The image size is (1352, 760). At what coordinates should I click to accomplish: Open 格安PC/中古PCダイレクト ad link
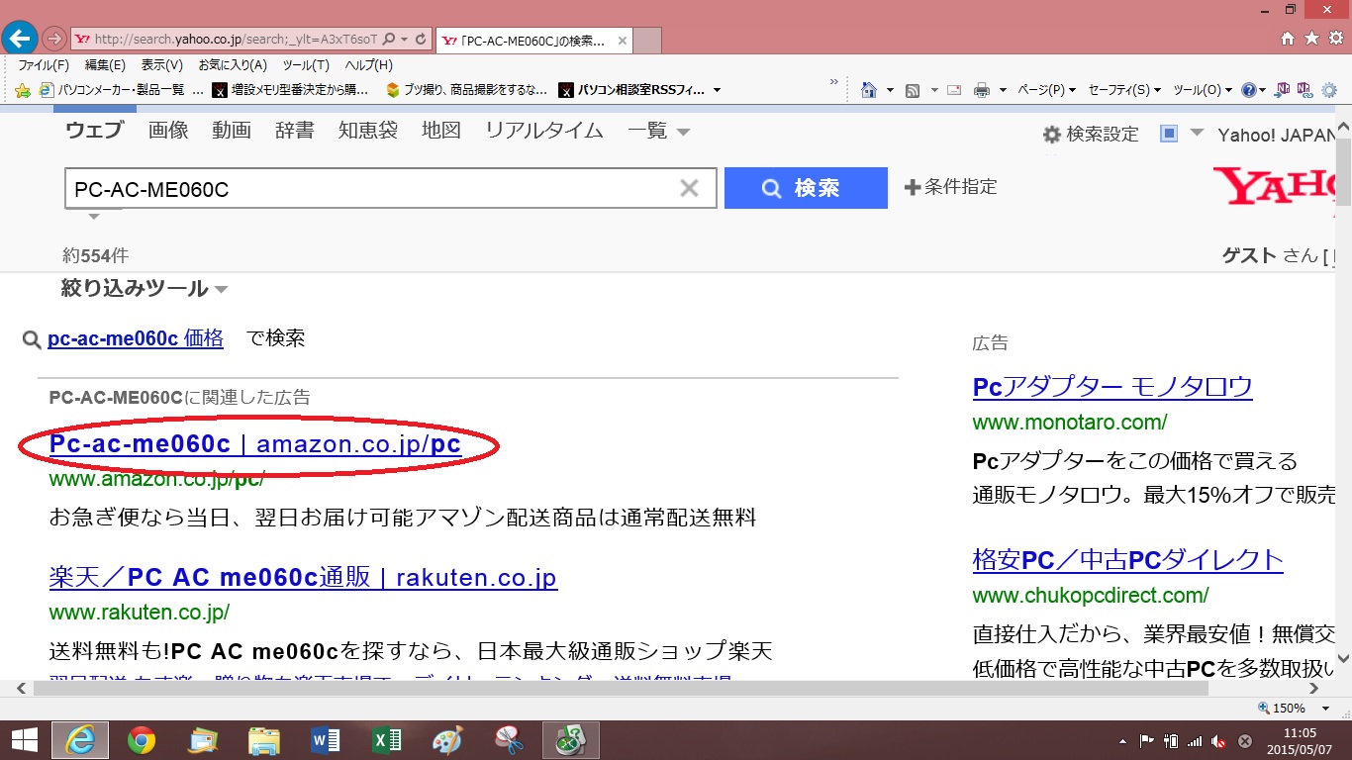[1128, 560]
